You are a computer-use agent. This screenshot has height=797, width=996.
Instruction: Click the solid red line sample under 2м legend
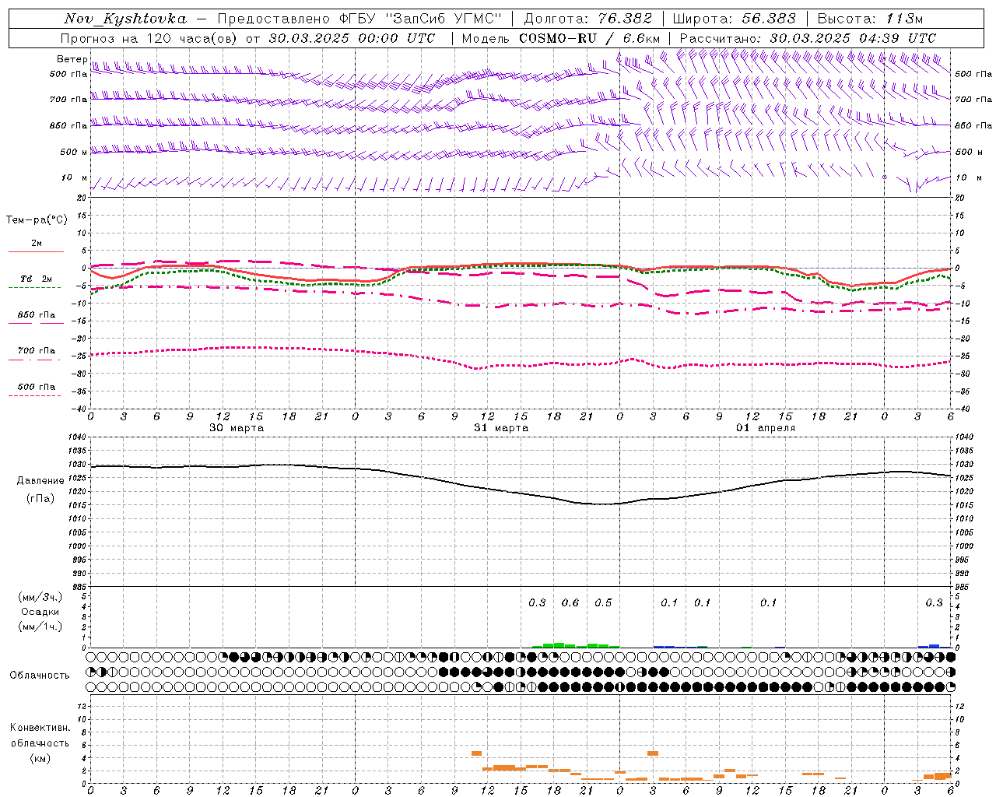pos(36,251)
